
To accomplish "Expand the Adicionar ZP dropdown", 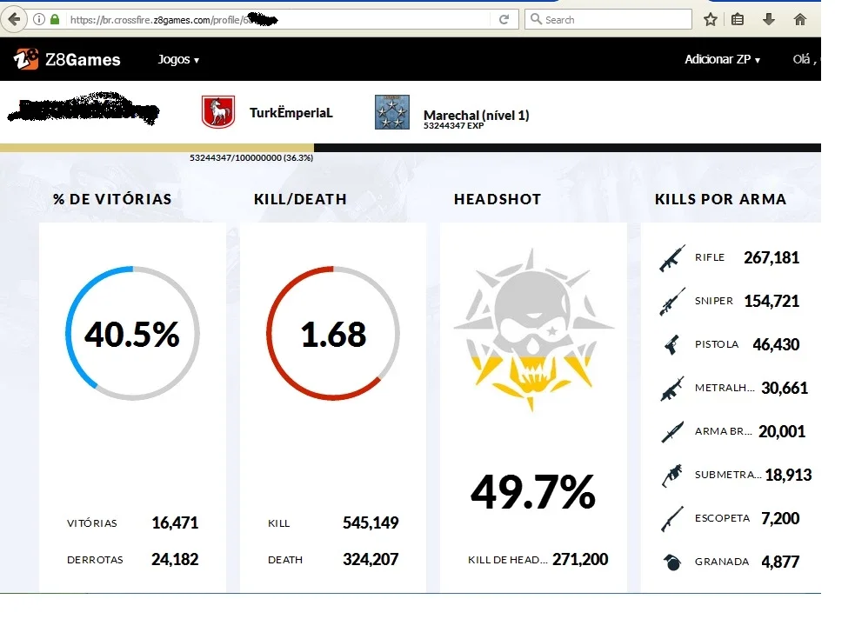I will pos(722,59).
